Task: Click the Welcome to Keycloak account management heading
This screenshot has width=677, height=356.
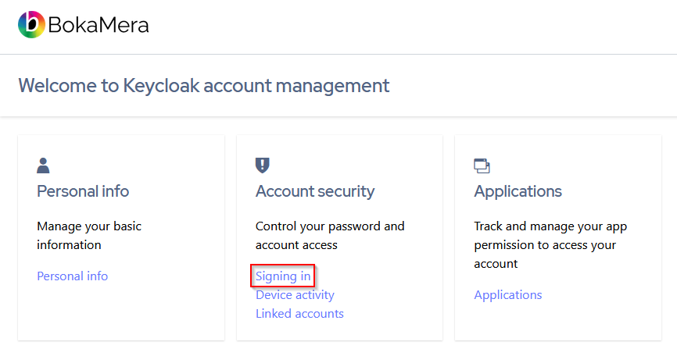Action: point(203,86)
